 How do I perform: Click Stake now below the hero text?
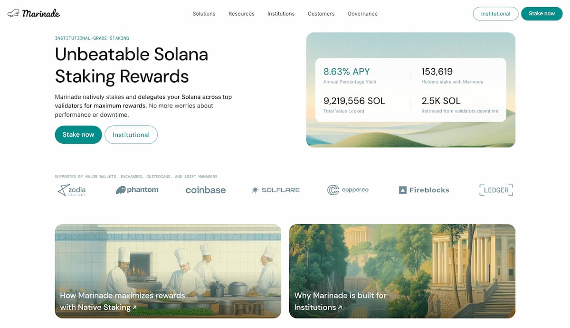click(x=78, y=135)
